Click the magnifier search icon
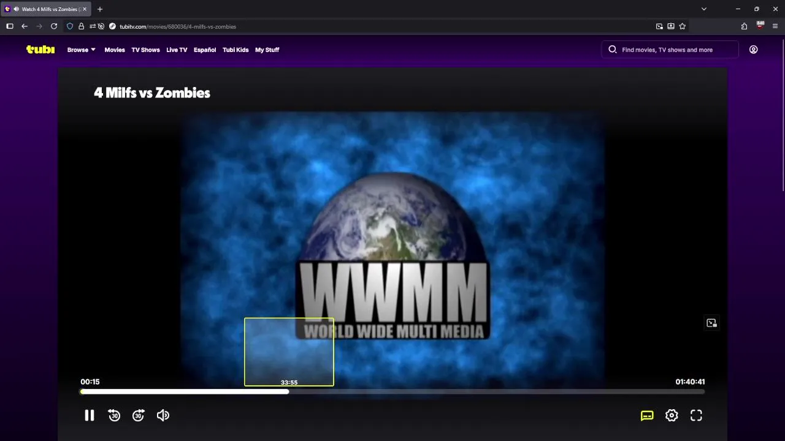785x441 pixels. (x=612, y=50)
